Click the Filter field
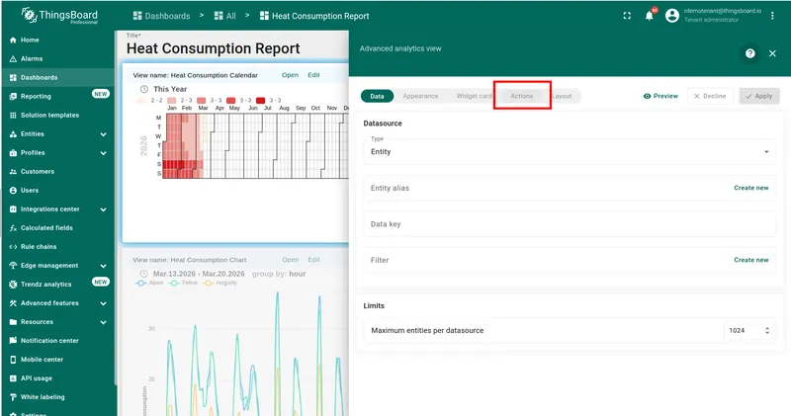791x416 pixels. pos(570,260)
